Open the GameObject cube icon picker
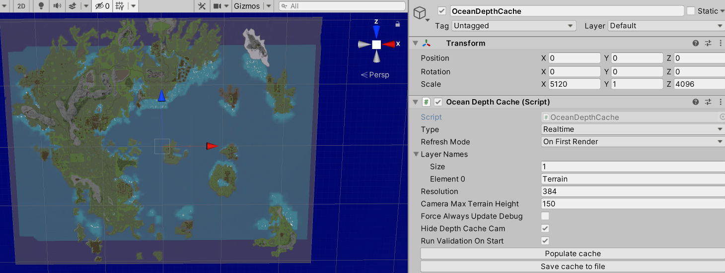This screenshot has width=725, height=273. tap(420, 12)
